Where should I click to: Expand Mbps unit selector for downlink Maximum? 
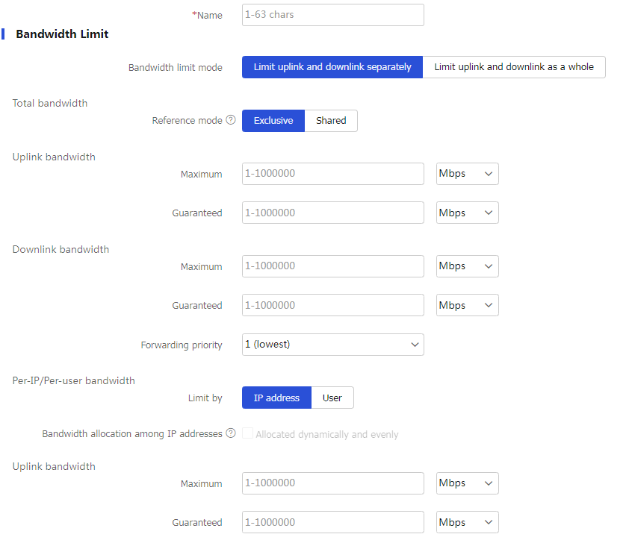tap(468, 266)
